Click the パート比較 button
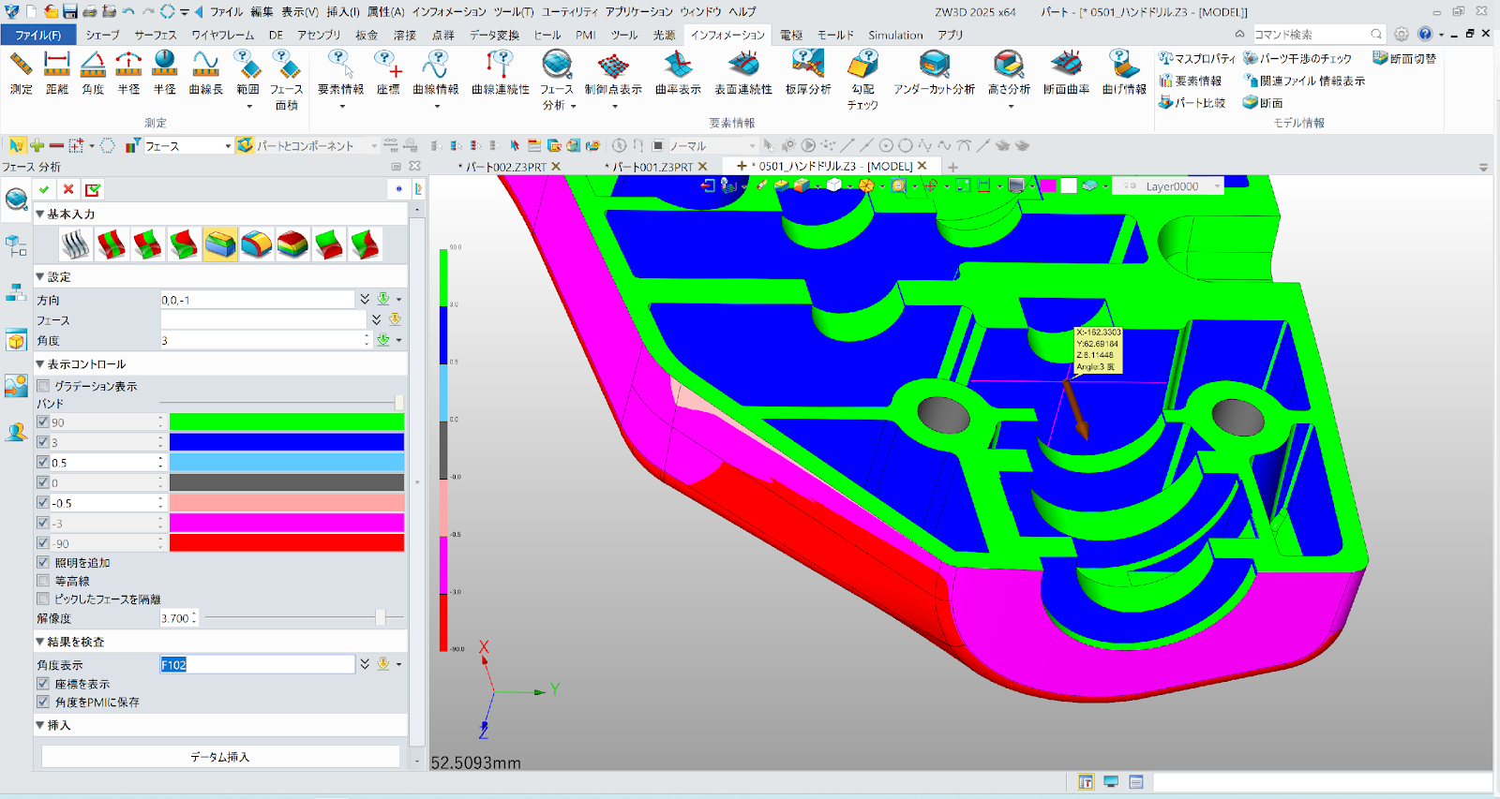1500x799 pixels. pos(1192,103)
